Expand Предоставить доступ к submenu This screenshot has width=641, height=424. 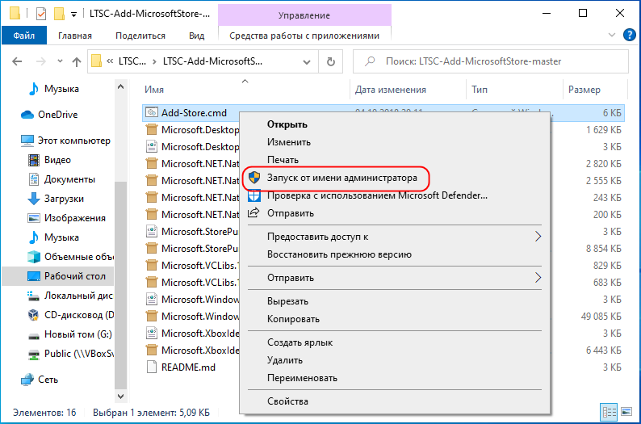395,237
